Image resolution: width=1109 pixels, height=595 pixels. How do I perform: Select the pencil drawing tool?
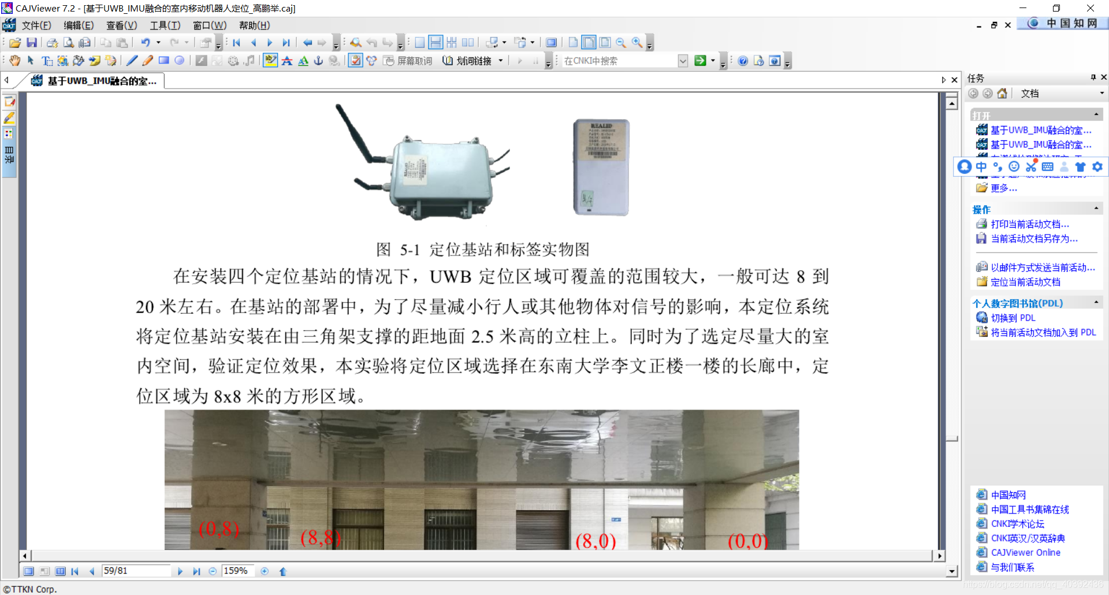point(148,61)
